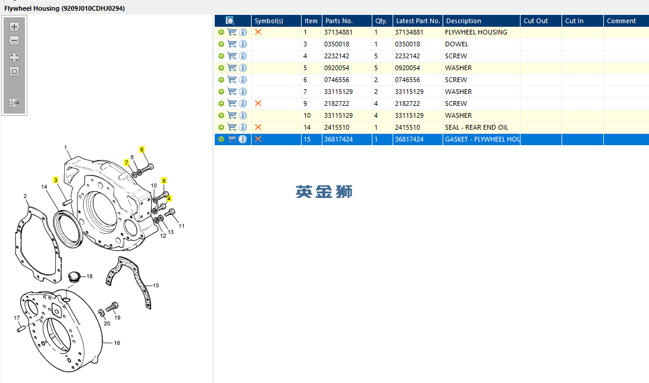This screenshot has height=383, width=649.
Task: Click the Latest Part No. column header
Action: coord(418,21)
